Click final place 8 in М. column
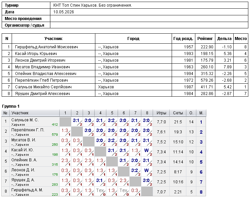 [201, 192]
